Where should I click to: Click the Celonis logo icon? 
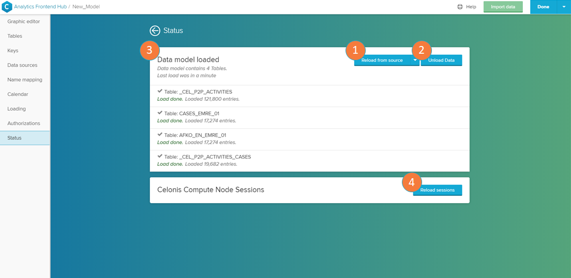(7, 7)
